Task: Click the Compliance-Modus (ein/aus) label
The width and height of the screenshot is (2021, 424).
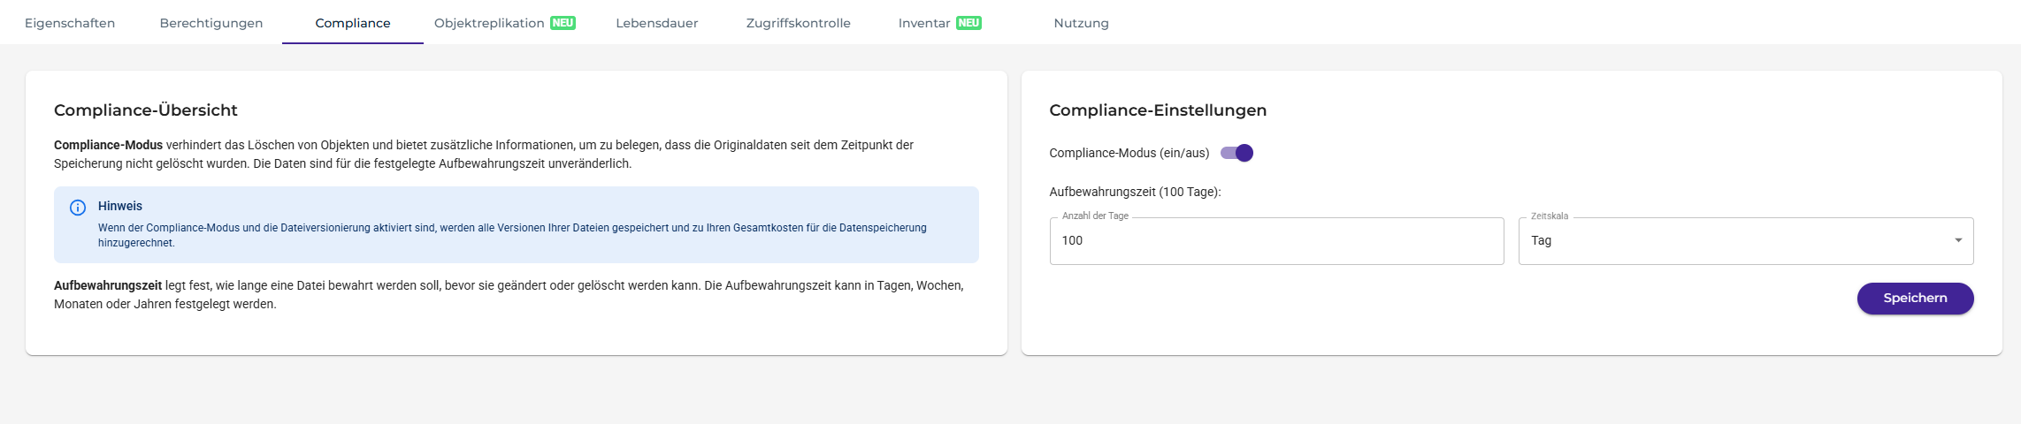Action: tap(1129, 153)
